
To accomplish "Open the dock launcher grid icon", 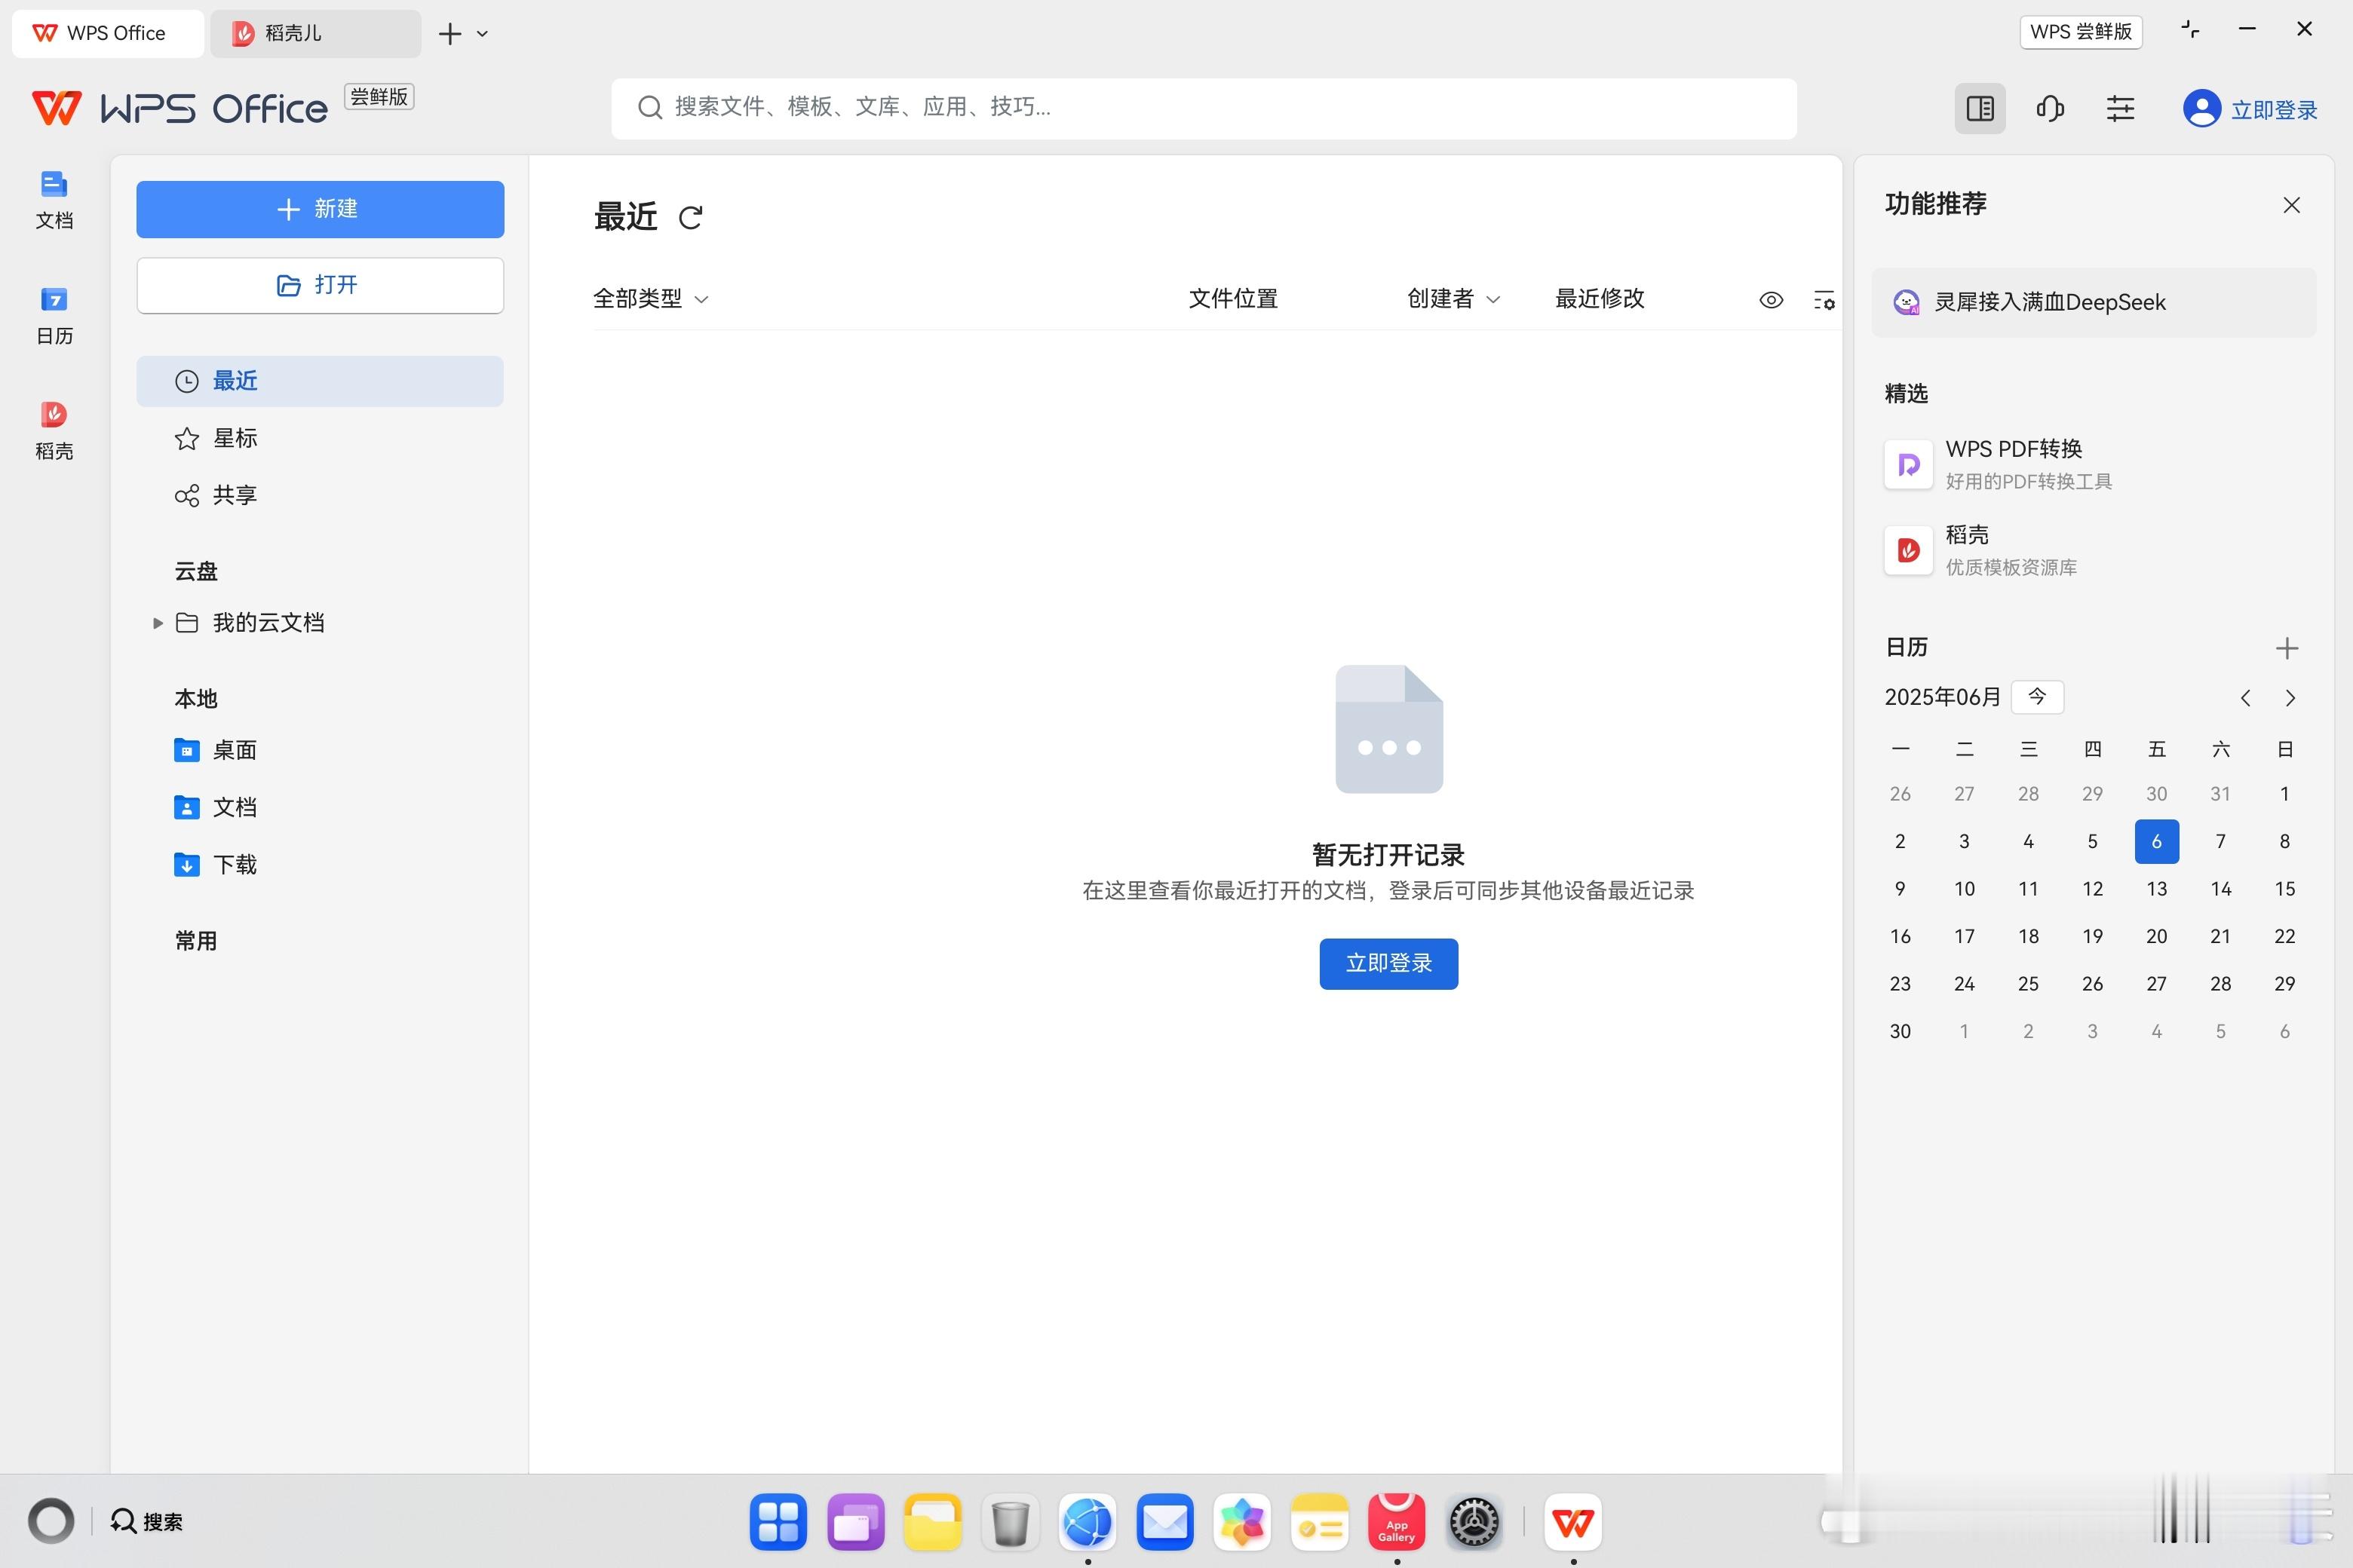I will tap(778, 1522).
